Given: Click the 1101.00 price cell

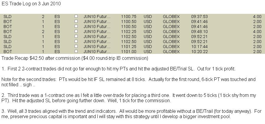Looking at the screenshot, I should [129, 52].
